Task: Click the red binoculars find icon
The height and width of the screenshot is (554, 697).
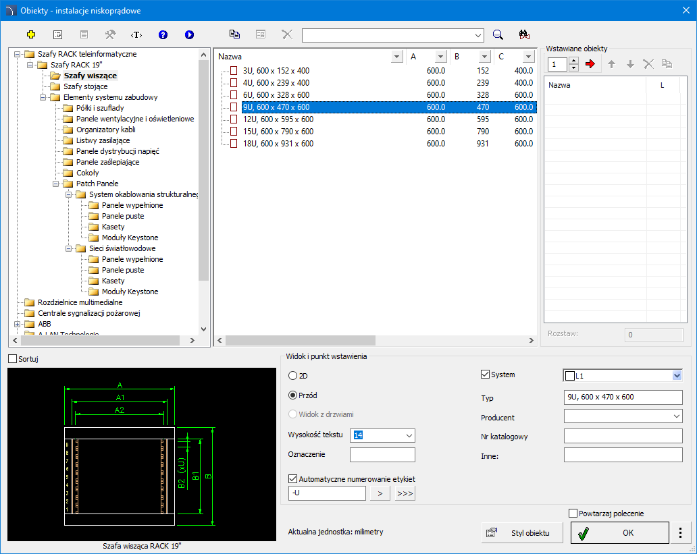Action: (x=523, y=34)
